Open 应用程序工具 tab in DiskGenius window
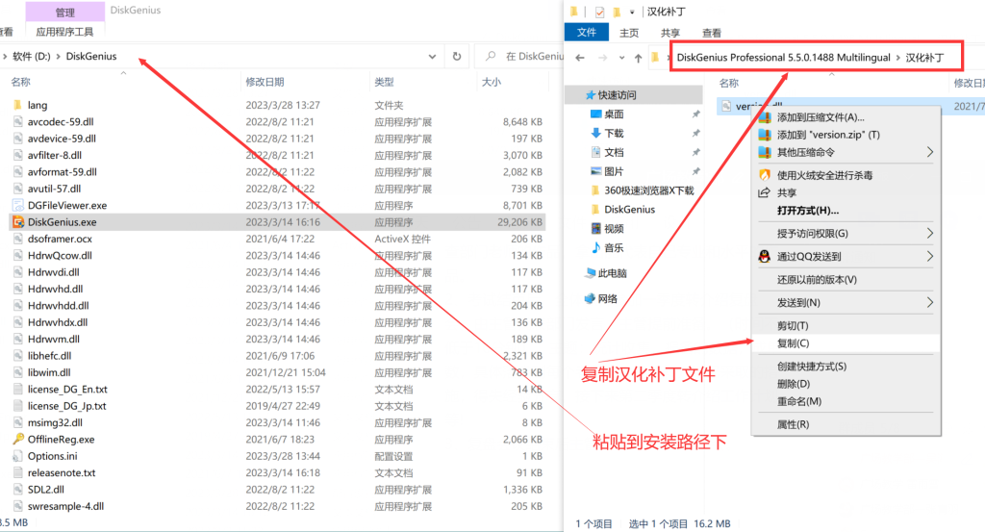 [x=64, y=32]
